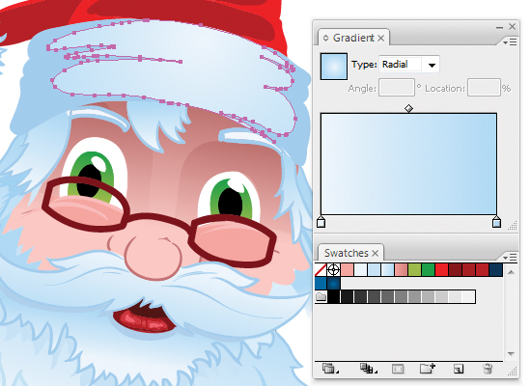Click the Angle input field
The width and height of the screenshot is (531, 386).
click(x=397, y=88)
